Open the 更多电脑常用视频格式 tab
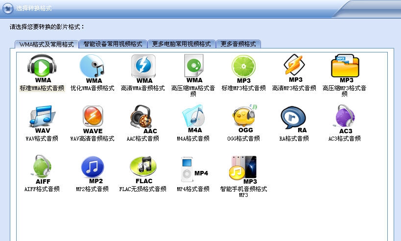This screenshot has width=401, height=241. pos(182,44)
